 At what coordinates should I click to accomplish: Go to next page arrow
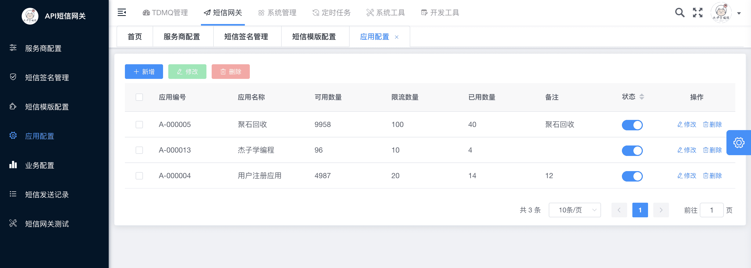pyautogui.click(x=661, y=210)
